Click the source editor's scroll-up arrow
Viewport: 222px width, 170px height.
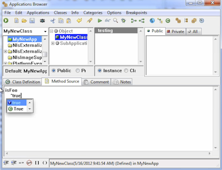pyautogui.click(x=215, y=90)
